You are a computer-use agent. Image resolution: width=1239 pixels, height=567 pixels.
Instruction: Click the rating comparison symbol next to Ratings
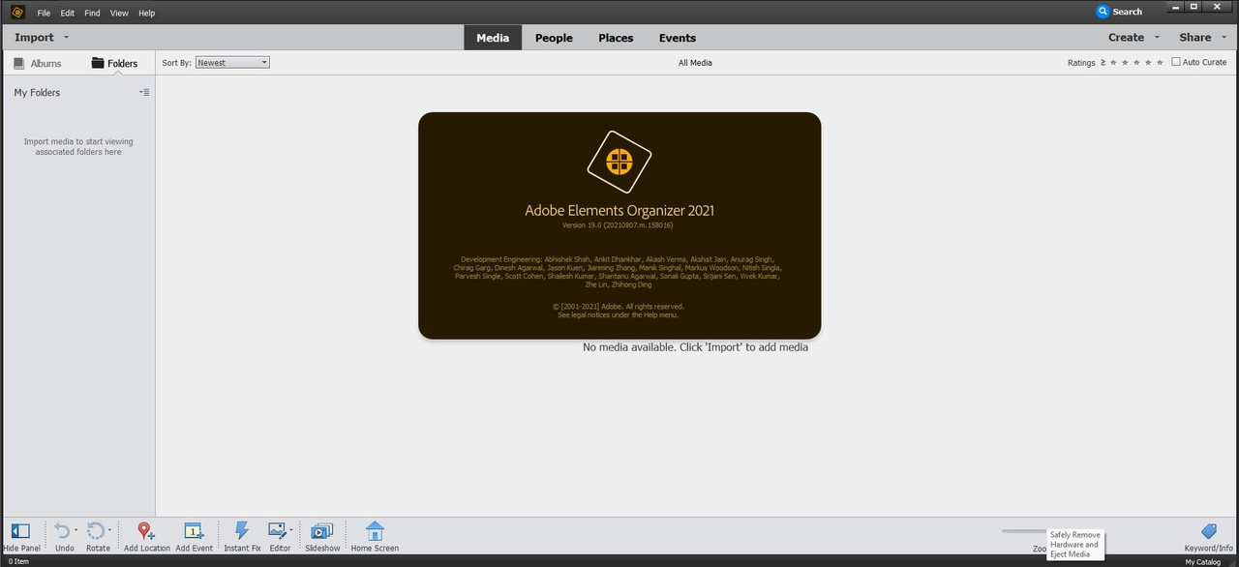pos(1103,63)
